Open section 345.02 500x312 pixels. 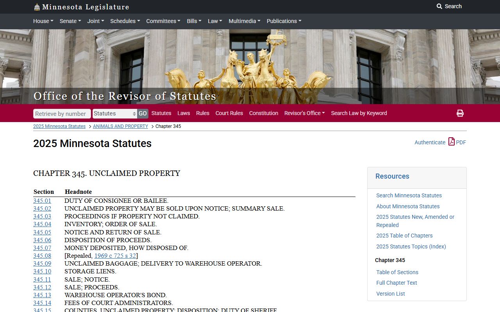click(x=42, y=209)
